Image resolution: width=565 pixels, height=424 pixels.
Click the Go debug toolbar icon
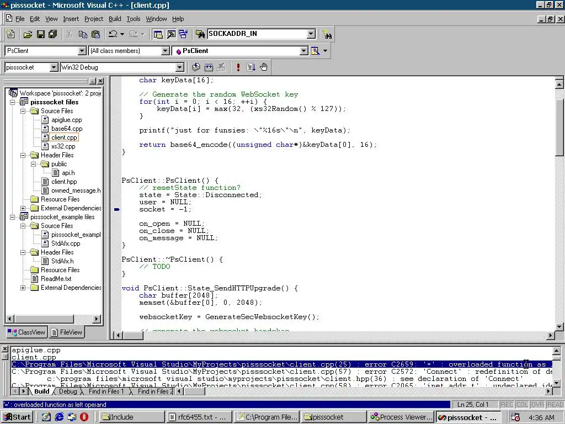(251, 67)
